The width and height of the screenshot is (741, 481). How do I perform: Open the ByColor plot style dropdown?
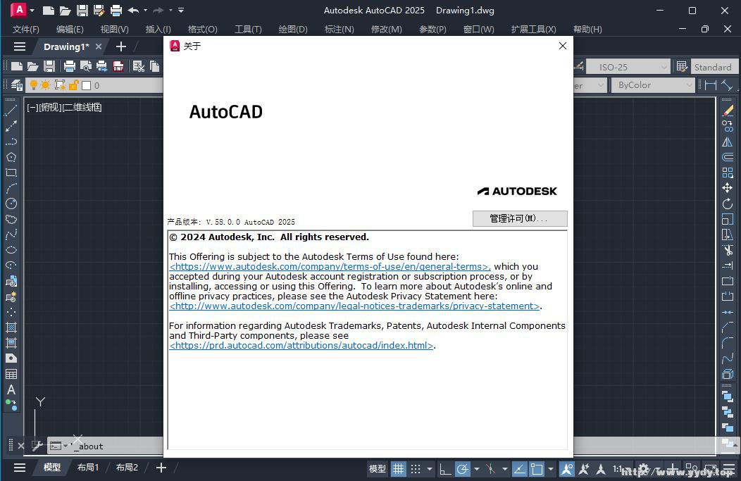653,85
